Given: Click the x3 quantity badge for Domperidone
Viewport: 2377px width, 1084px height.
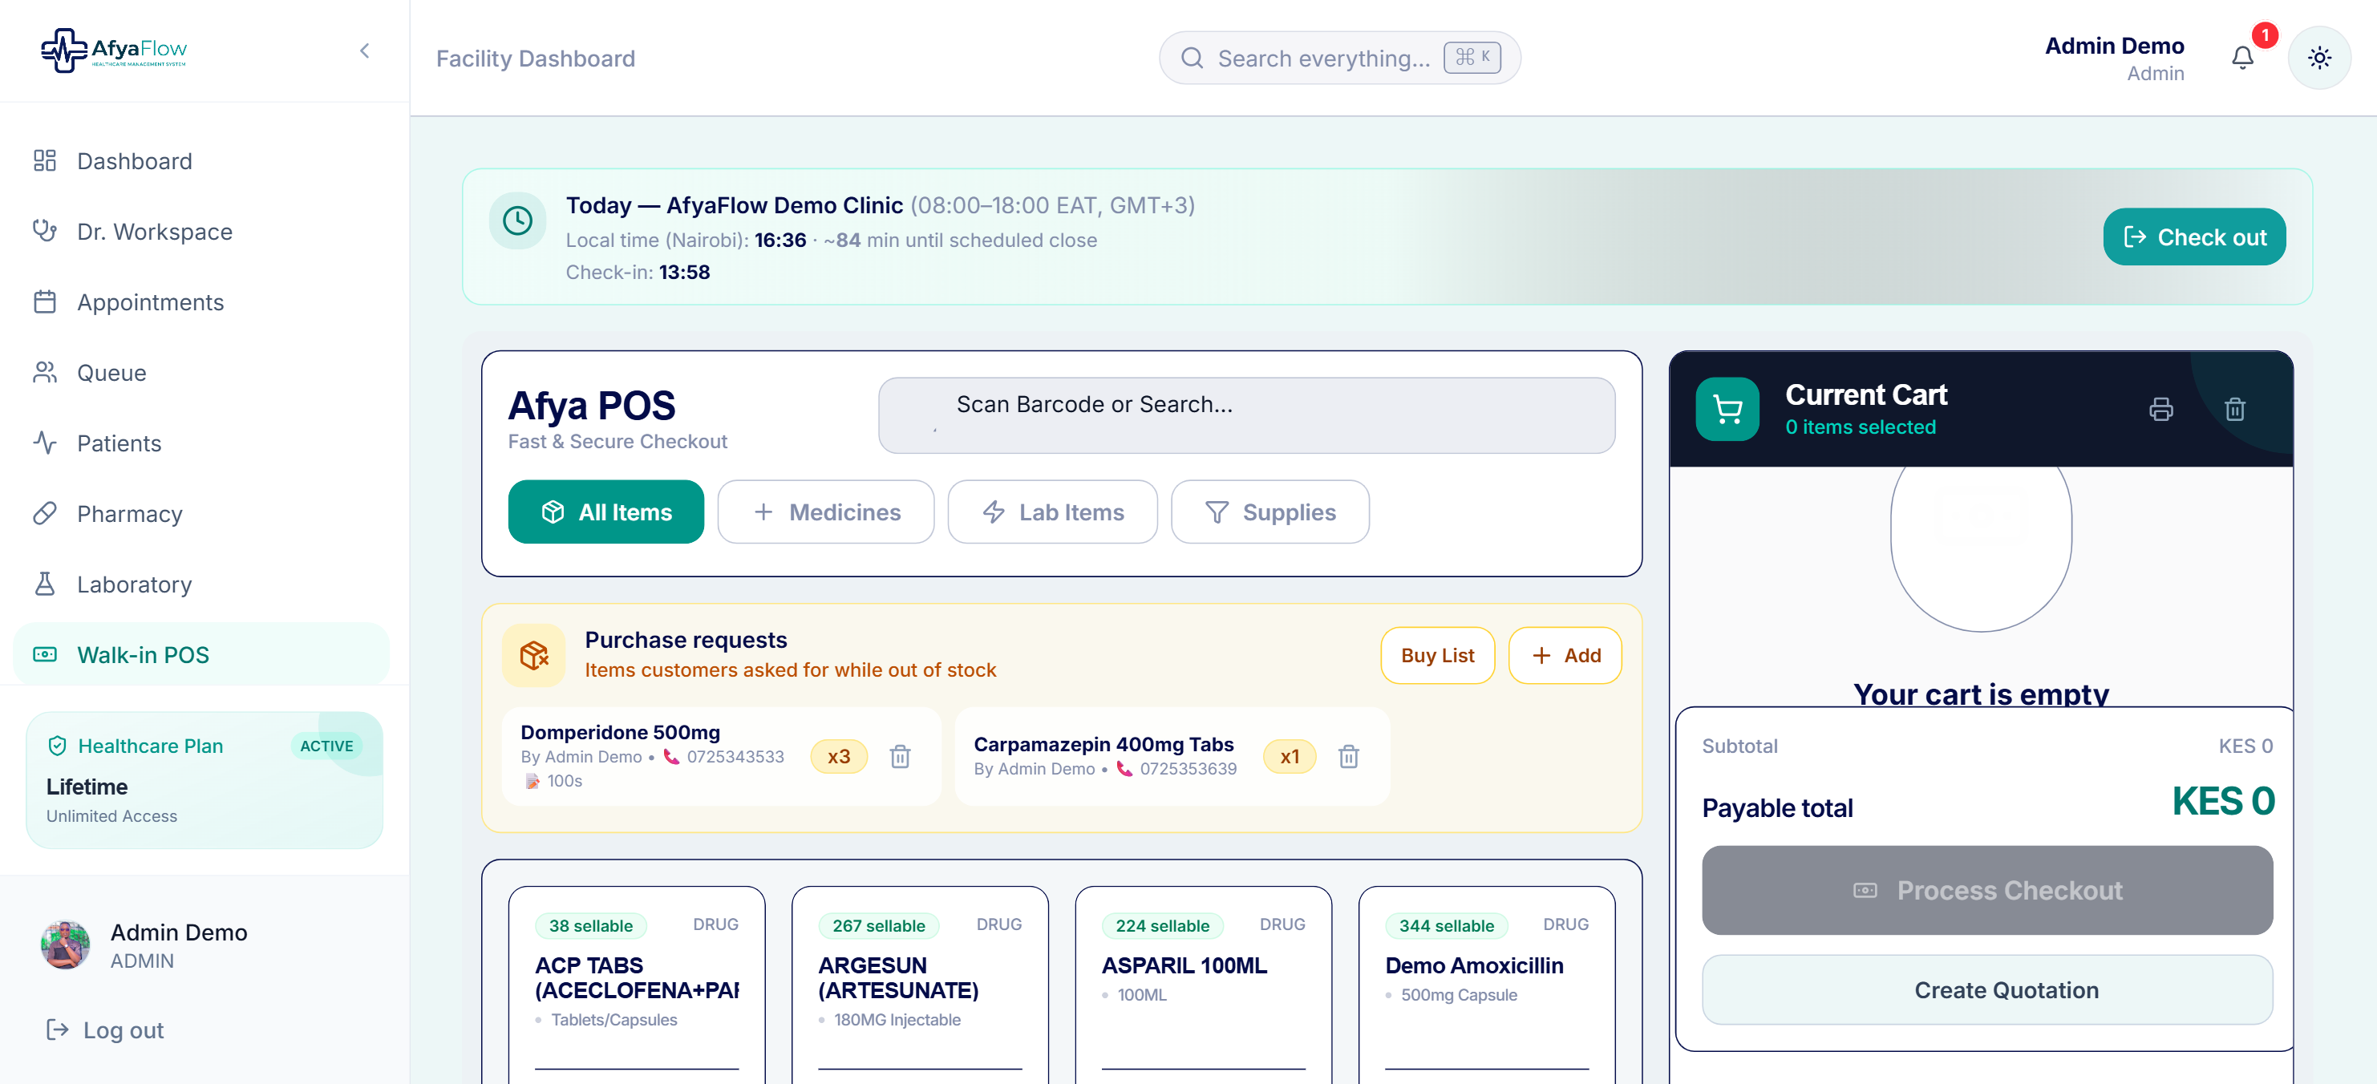Looking at the screenshot, I should 838,757.
